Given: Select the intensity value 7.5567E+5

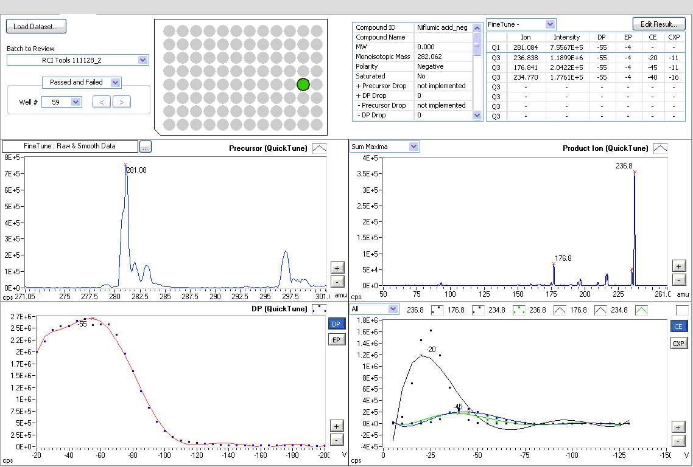Looking at the screenshot, I should click(x=566, y=47).
